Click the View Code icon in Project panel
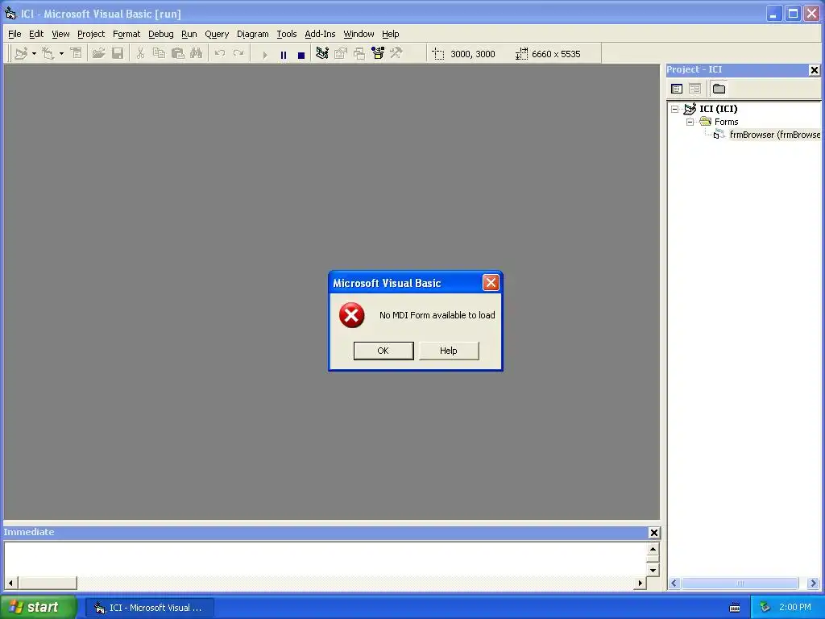The width and height of the screenshot is (825, 619). coord(677,89)
